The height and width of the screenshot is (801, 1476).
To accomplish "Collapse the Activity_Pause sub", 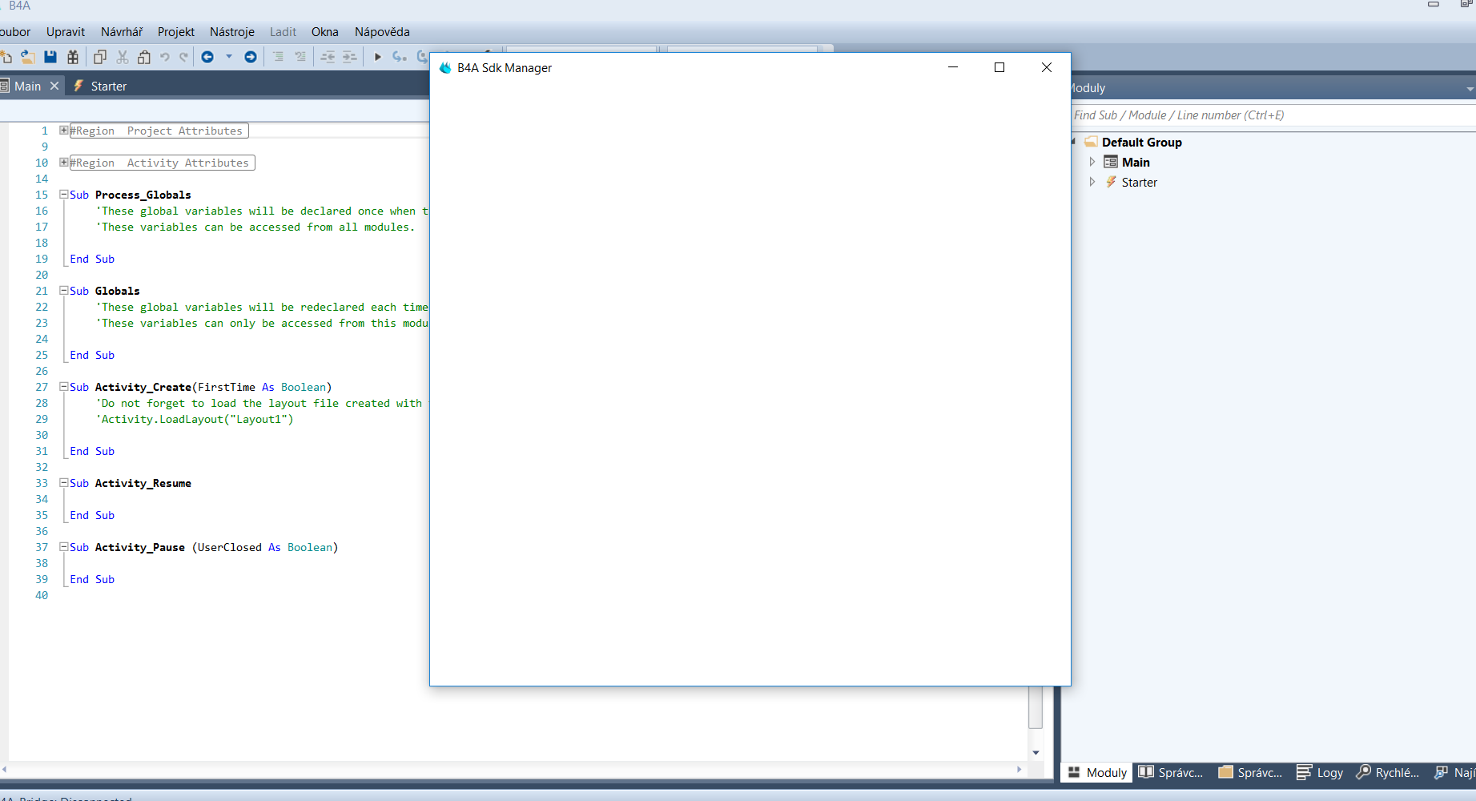I will (x=64, y=546).
